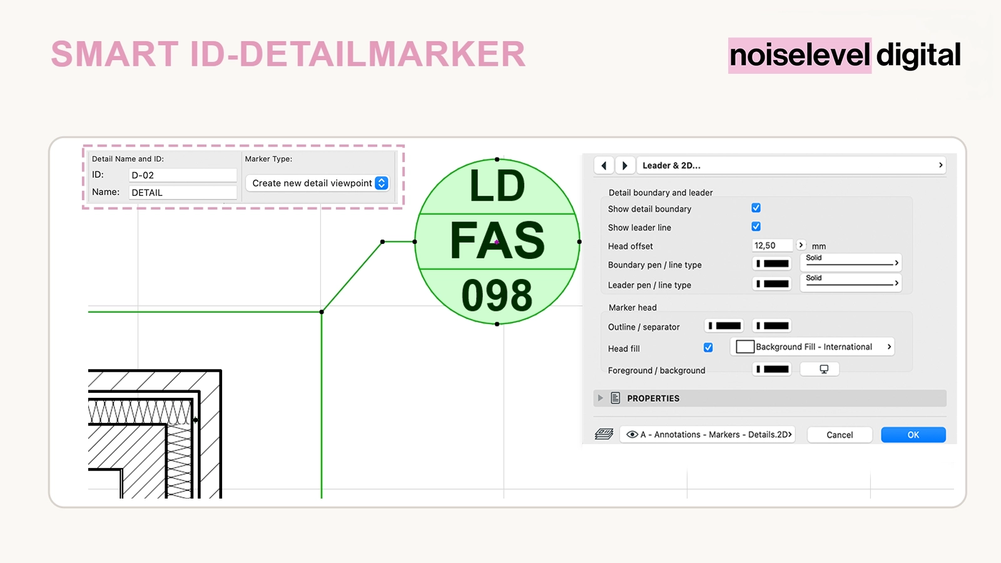The height and width of the screenshot is (563, 1001).
Task: Click the Cancel button
Action: click(840, 435)
